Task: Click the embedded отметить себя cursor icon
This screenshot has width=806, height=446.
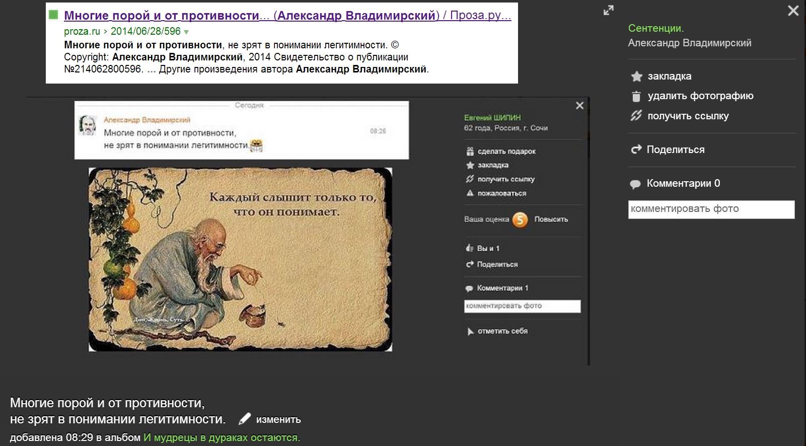Action: tap(470, 331)
